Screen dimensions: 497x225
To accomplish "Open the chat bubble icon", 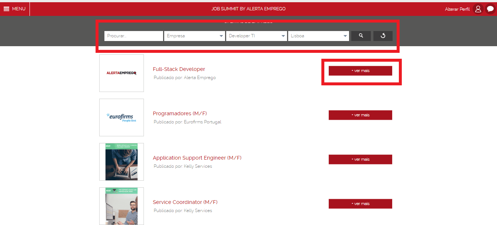I will coord(490,9).
